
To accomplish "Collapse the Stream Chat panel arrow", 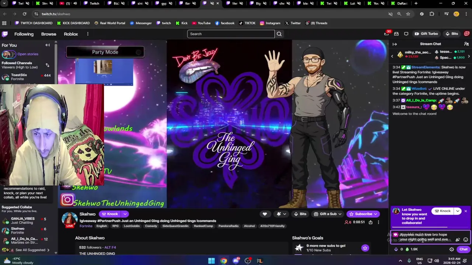I will point(395,44).
